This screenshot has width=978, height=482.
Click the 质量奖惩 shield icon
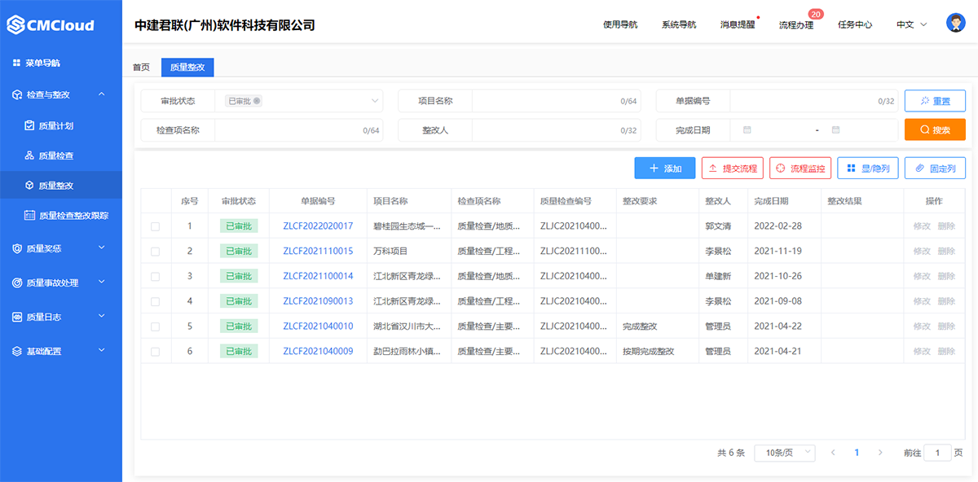click(x=17, y=248)
